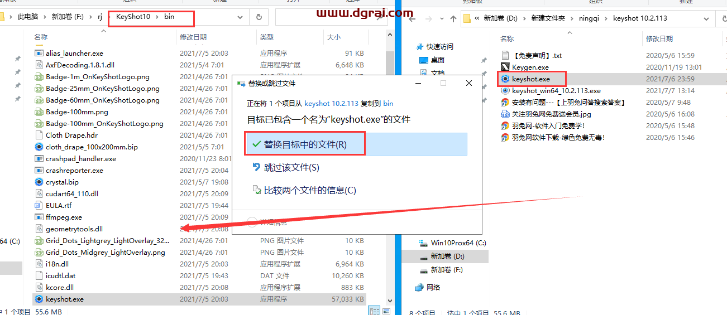Expand the hidden breadcrumb chevron in the right address bar
The width and height of the screenshot is (727, 315).
click(x=478, y=18)
